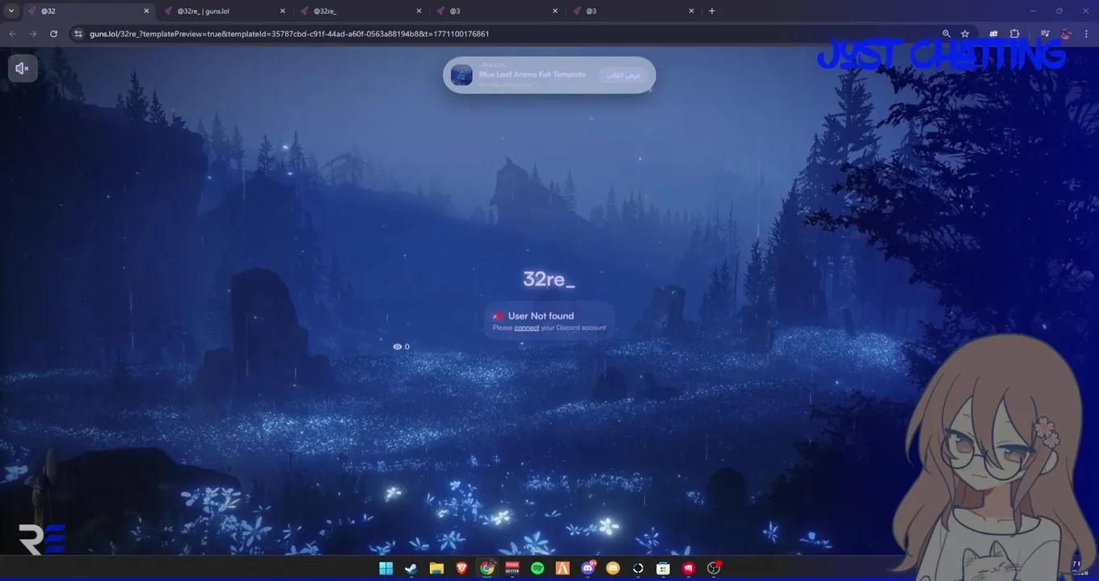Close the '@32re_' third tab
Image resolution: width=1099 pixels, height=581 pixels.
click(419, 11)
